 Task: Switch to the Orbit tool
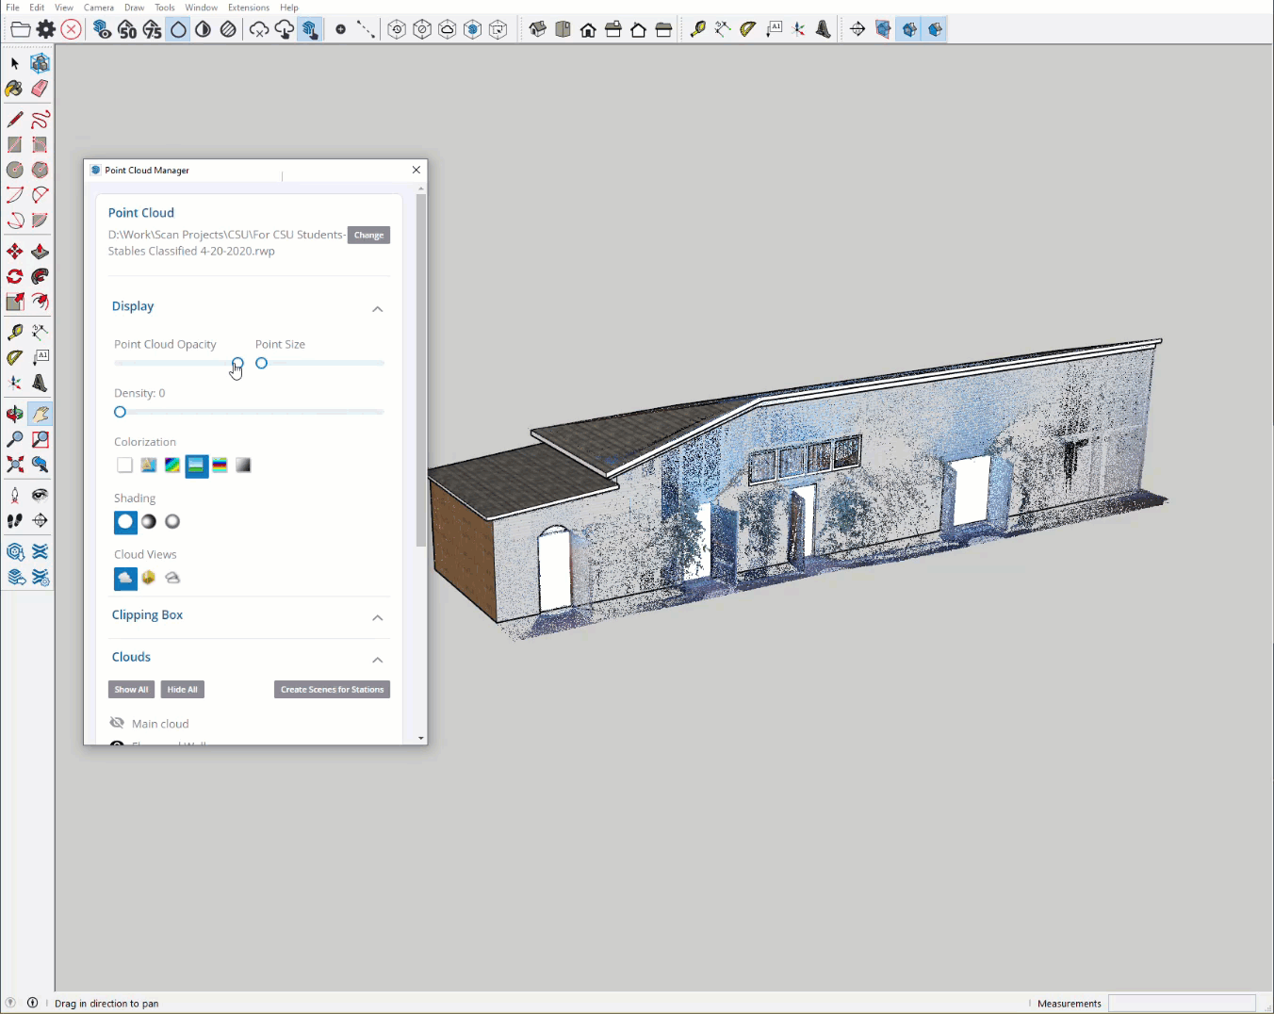pyautogui.click(x=14, y=413)
